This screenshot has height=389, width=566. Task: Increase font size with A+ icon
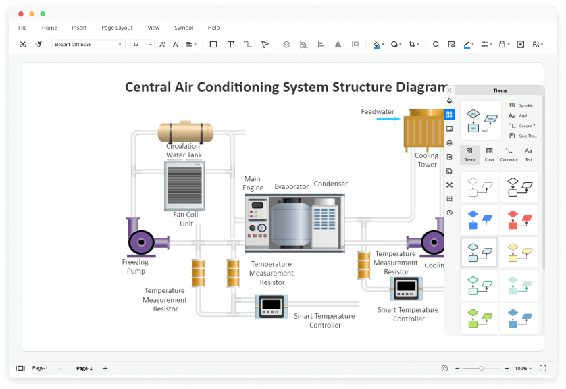[162, 45]
